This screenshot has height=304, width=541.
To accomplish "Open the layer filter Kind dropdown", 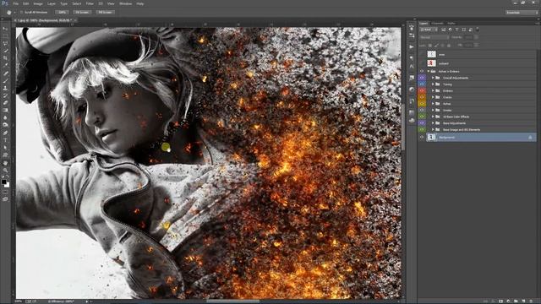I will pyautogui.click(x=429, y=30).
